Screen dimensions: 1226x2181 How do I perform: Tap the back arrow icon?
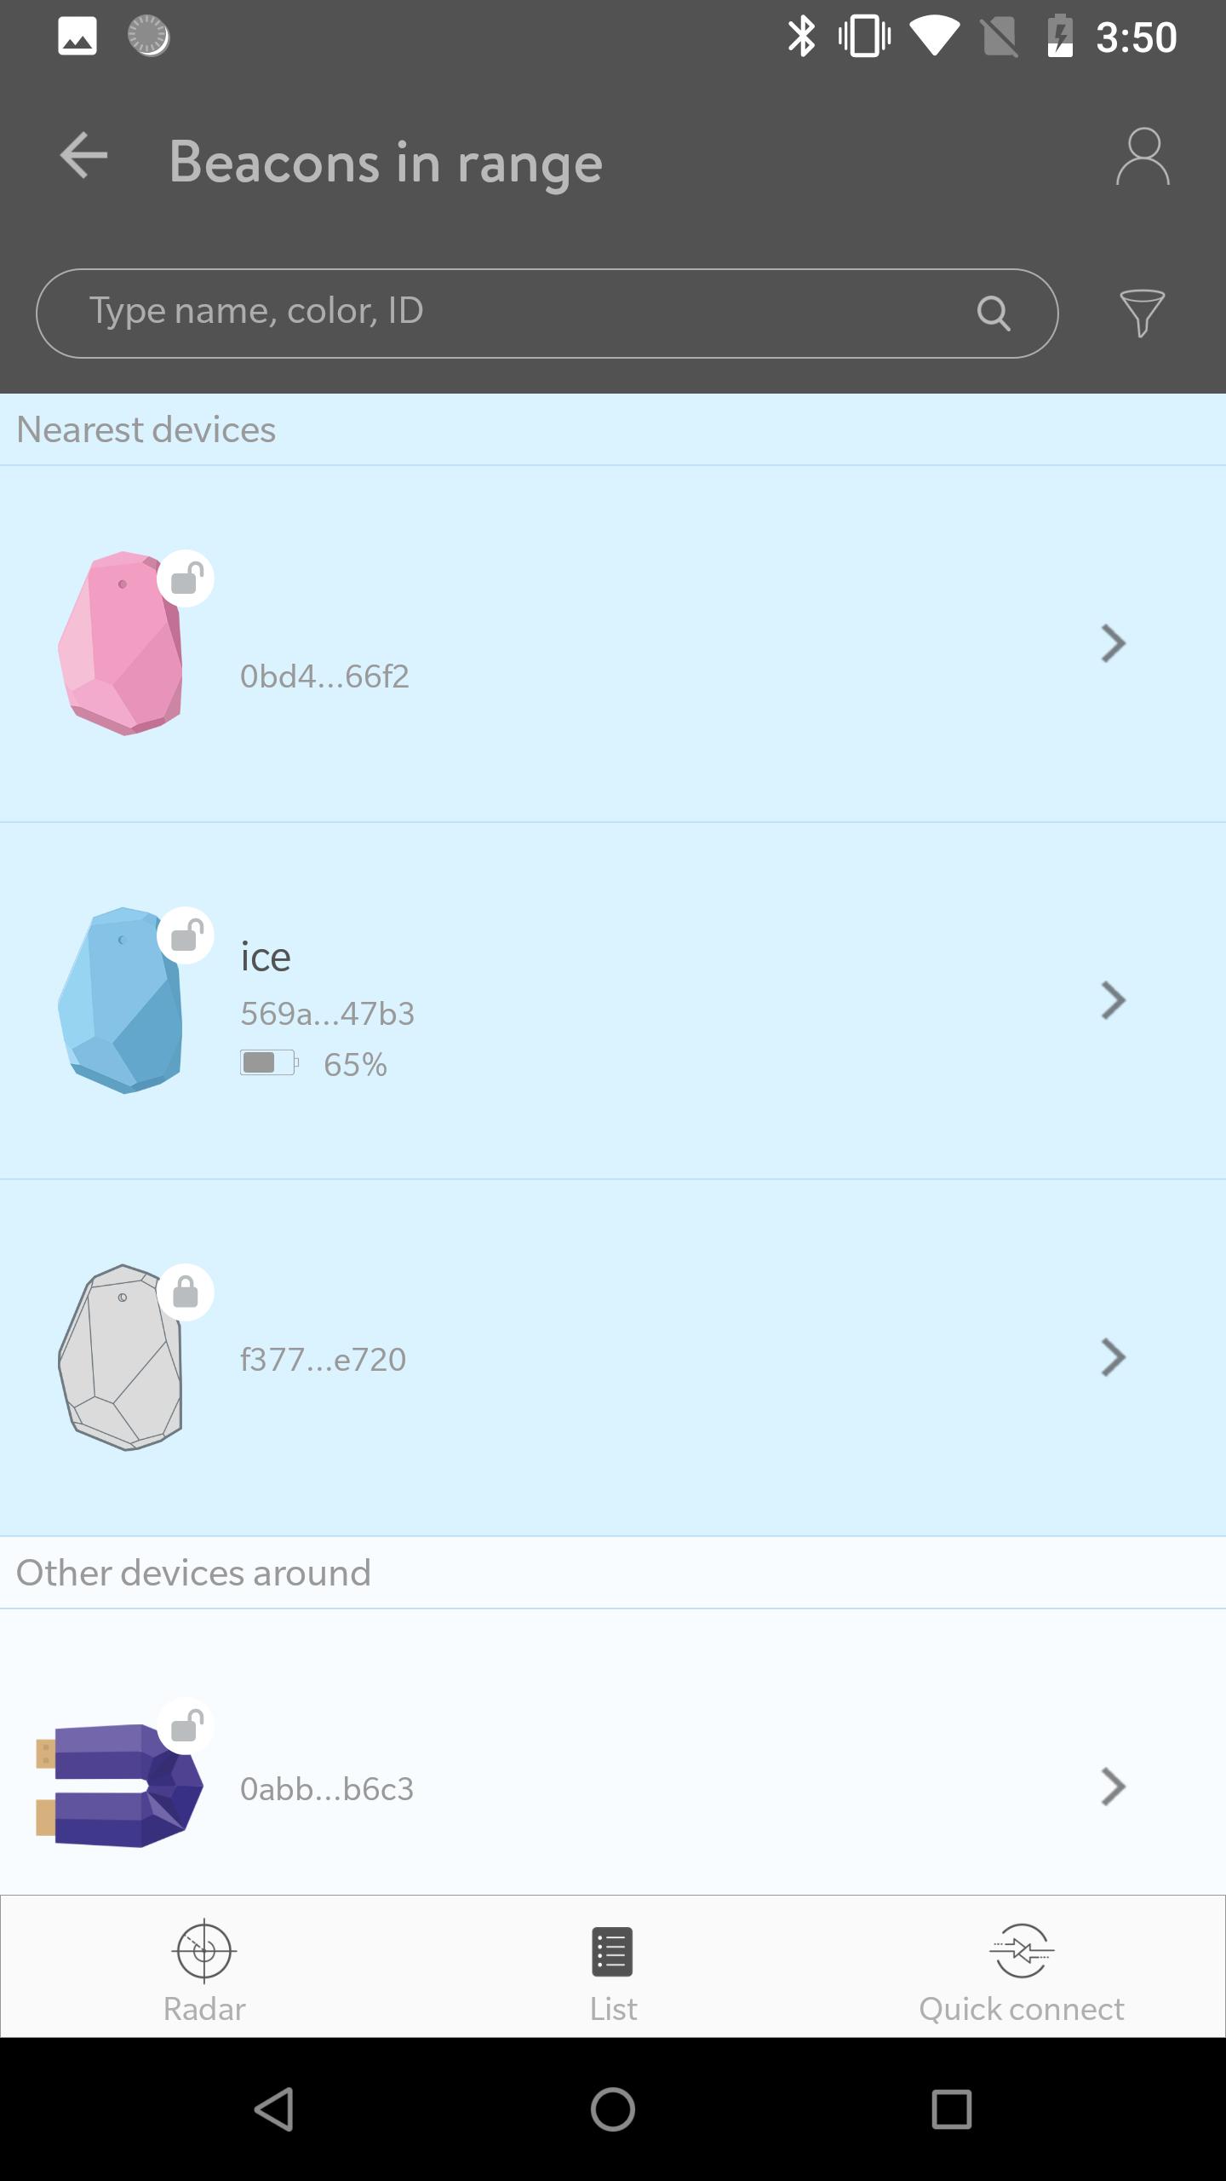83,156
